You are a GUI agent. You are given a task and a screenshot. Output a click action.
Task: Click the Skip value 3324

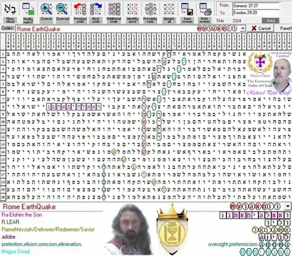pyautogui.click(x=237, y=21)
